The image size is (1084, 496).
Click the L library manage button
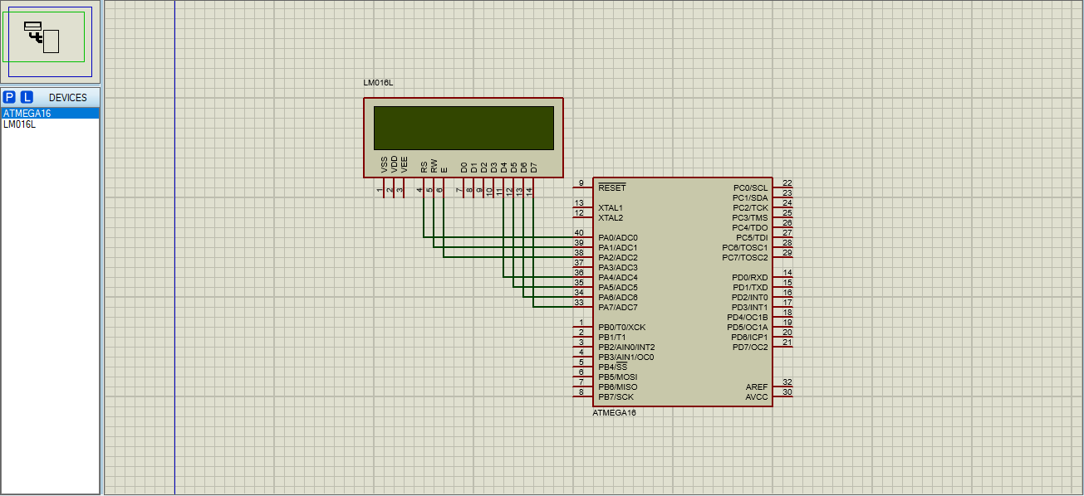click(x=27, y=97)
